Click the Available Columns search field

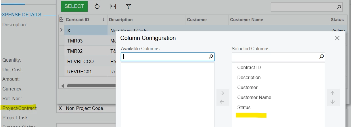165,57
